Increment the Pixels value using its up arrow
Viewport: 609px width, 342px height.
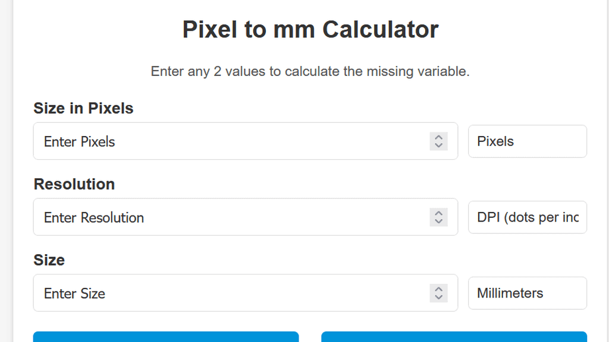tap(438, 137)
